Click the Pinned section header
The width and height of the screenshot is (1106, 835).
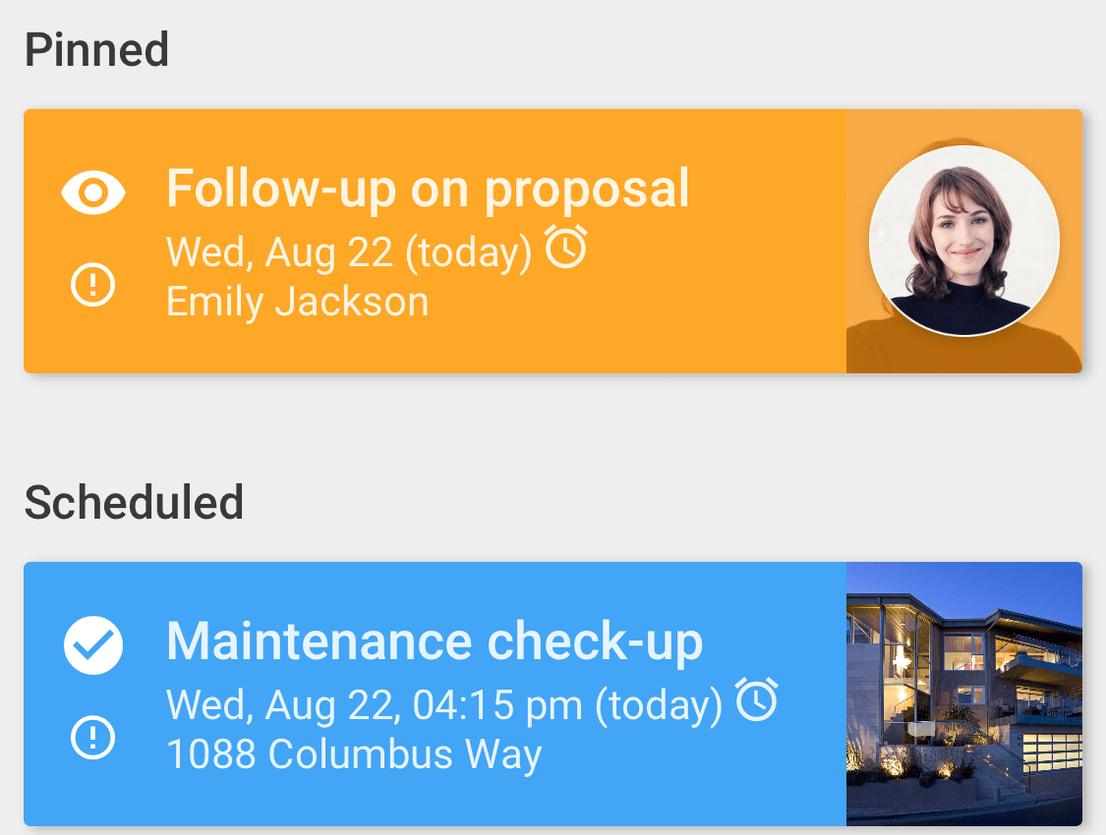click(96, 50)
